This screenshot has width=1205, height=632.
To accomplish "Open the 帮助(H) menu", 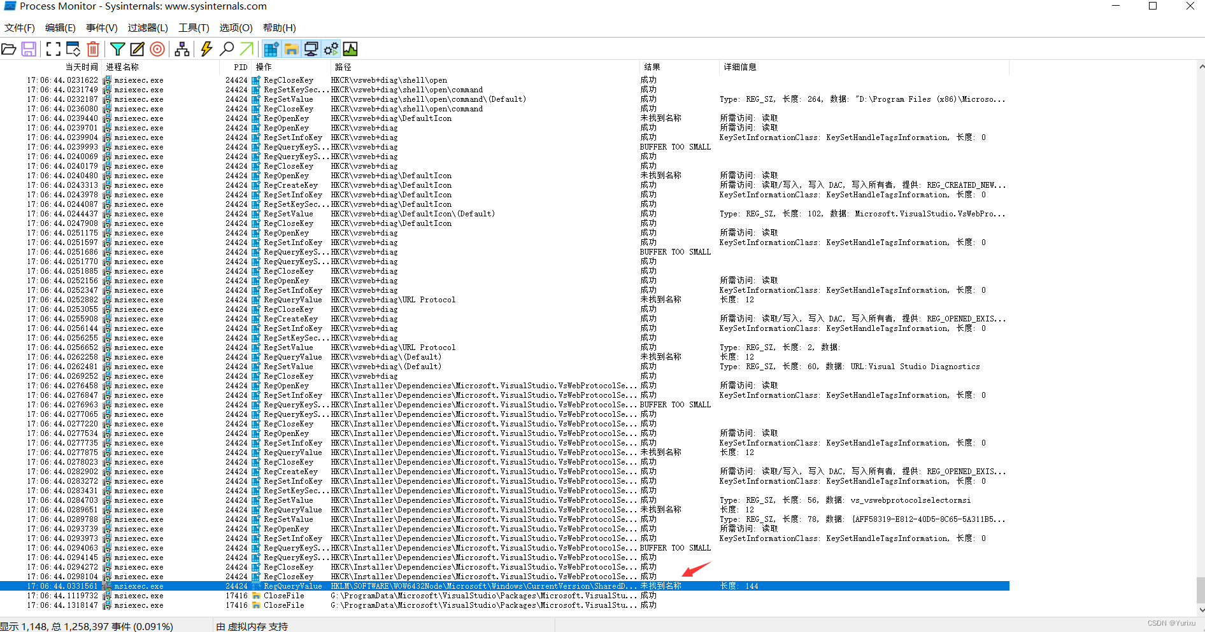I will click(280, 28).
